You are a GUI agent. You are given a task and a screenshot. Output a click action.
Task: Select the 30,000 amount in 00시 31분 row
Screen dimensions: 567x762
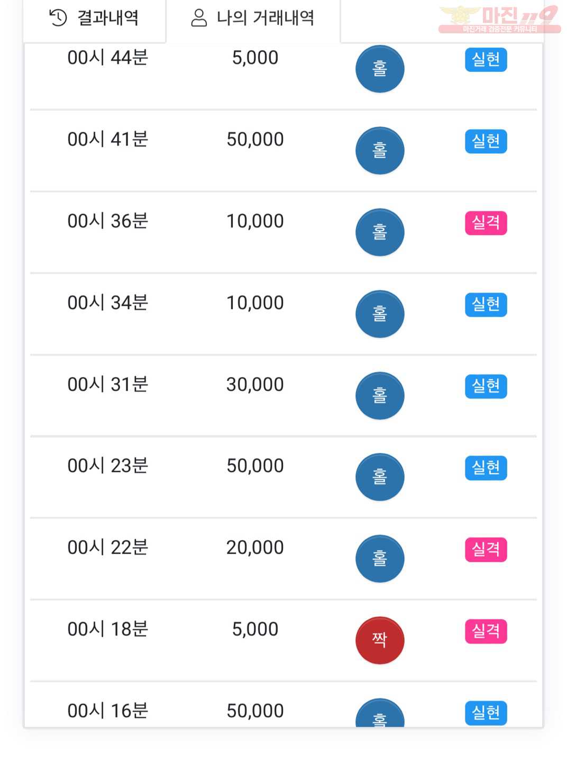point(255,384)
